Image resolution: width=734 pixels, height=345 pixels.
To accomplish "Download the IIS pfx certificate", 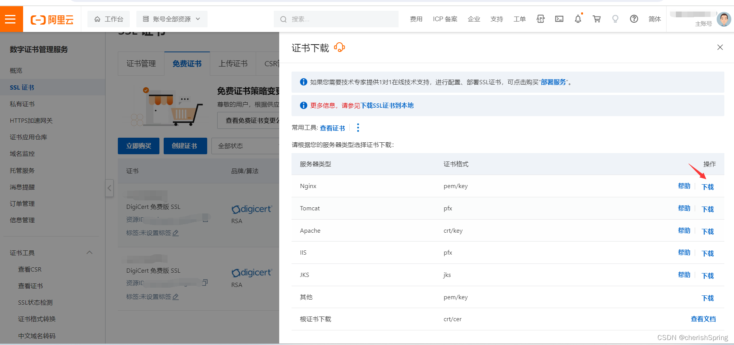I will (x=707, y=253).
